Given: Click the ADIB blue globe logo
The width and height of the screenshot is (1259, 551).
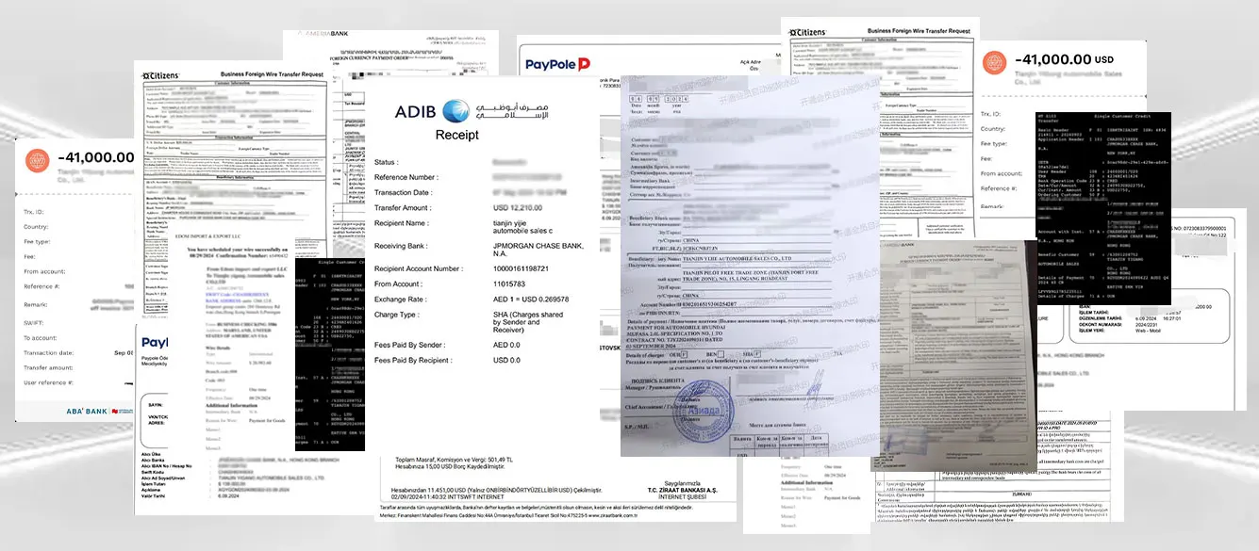Looking at the screenshot, I should coord(456,110).
